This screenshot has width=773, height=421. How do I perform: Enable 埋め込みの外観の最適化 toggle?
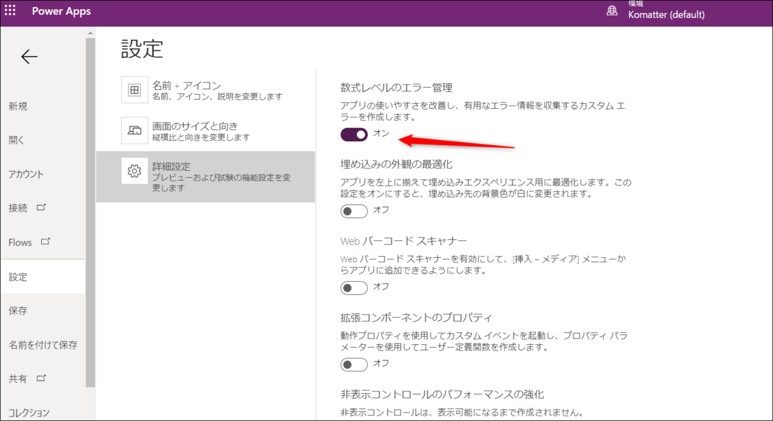[x=354, y=211]
